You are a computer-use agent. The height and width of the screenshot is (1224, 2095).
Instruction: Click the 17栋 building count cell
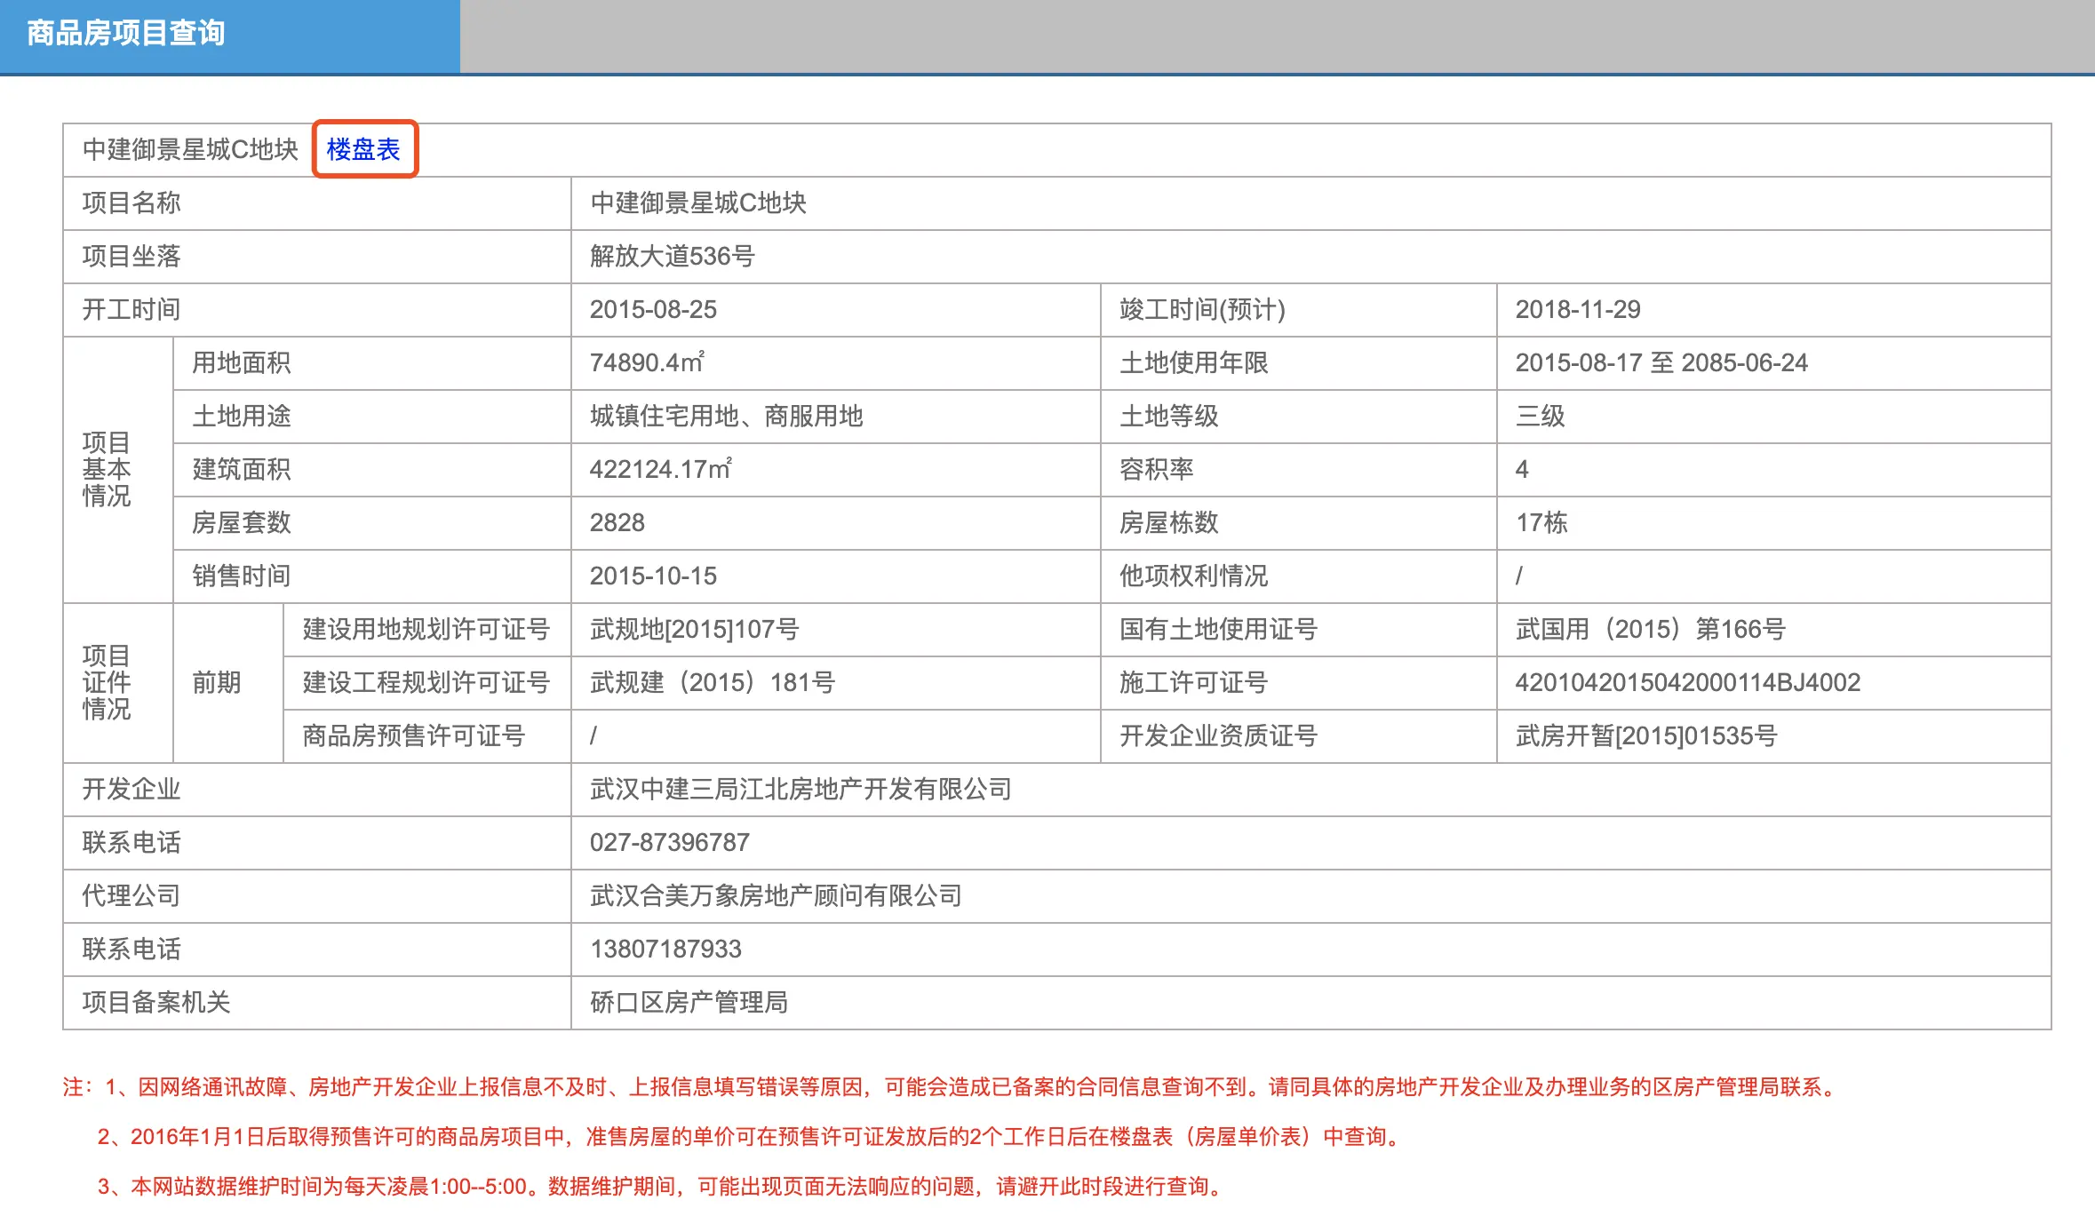click(x=1541, y=522)
